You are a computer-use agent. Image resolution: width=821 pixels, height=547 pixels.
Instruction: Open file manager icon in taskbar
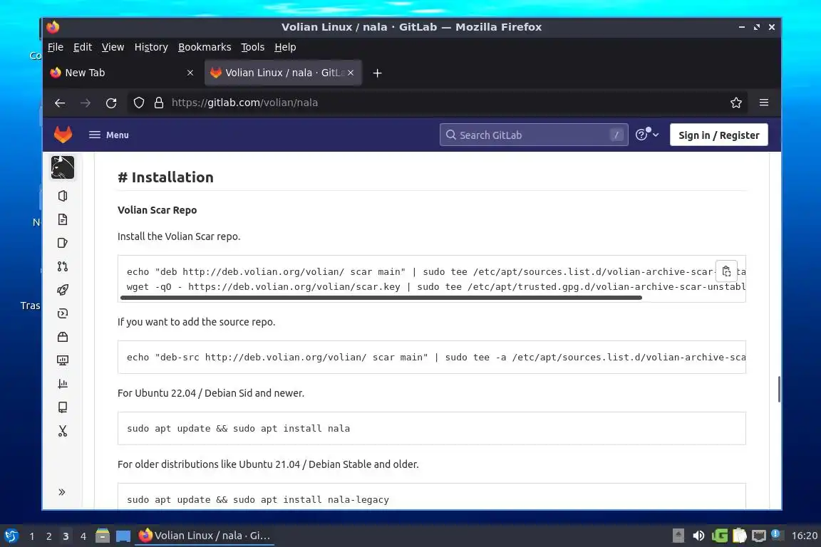(x=103, y=536)
